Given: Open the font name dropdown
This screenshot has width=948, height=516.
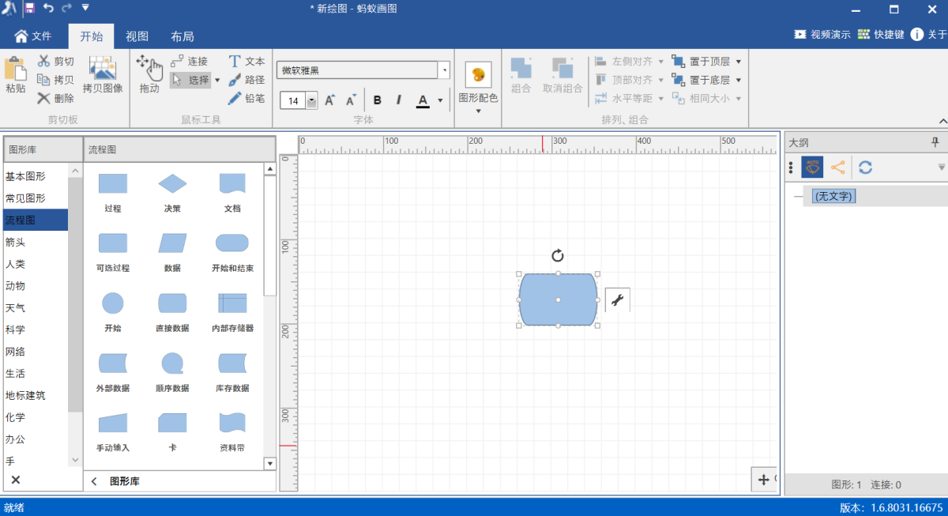Looking at the screenshot, I should tap(444, 70).
